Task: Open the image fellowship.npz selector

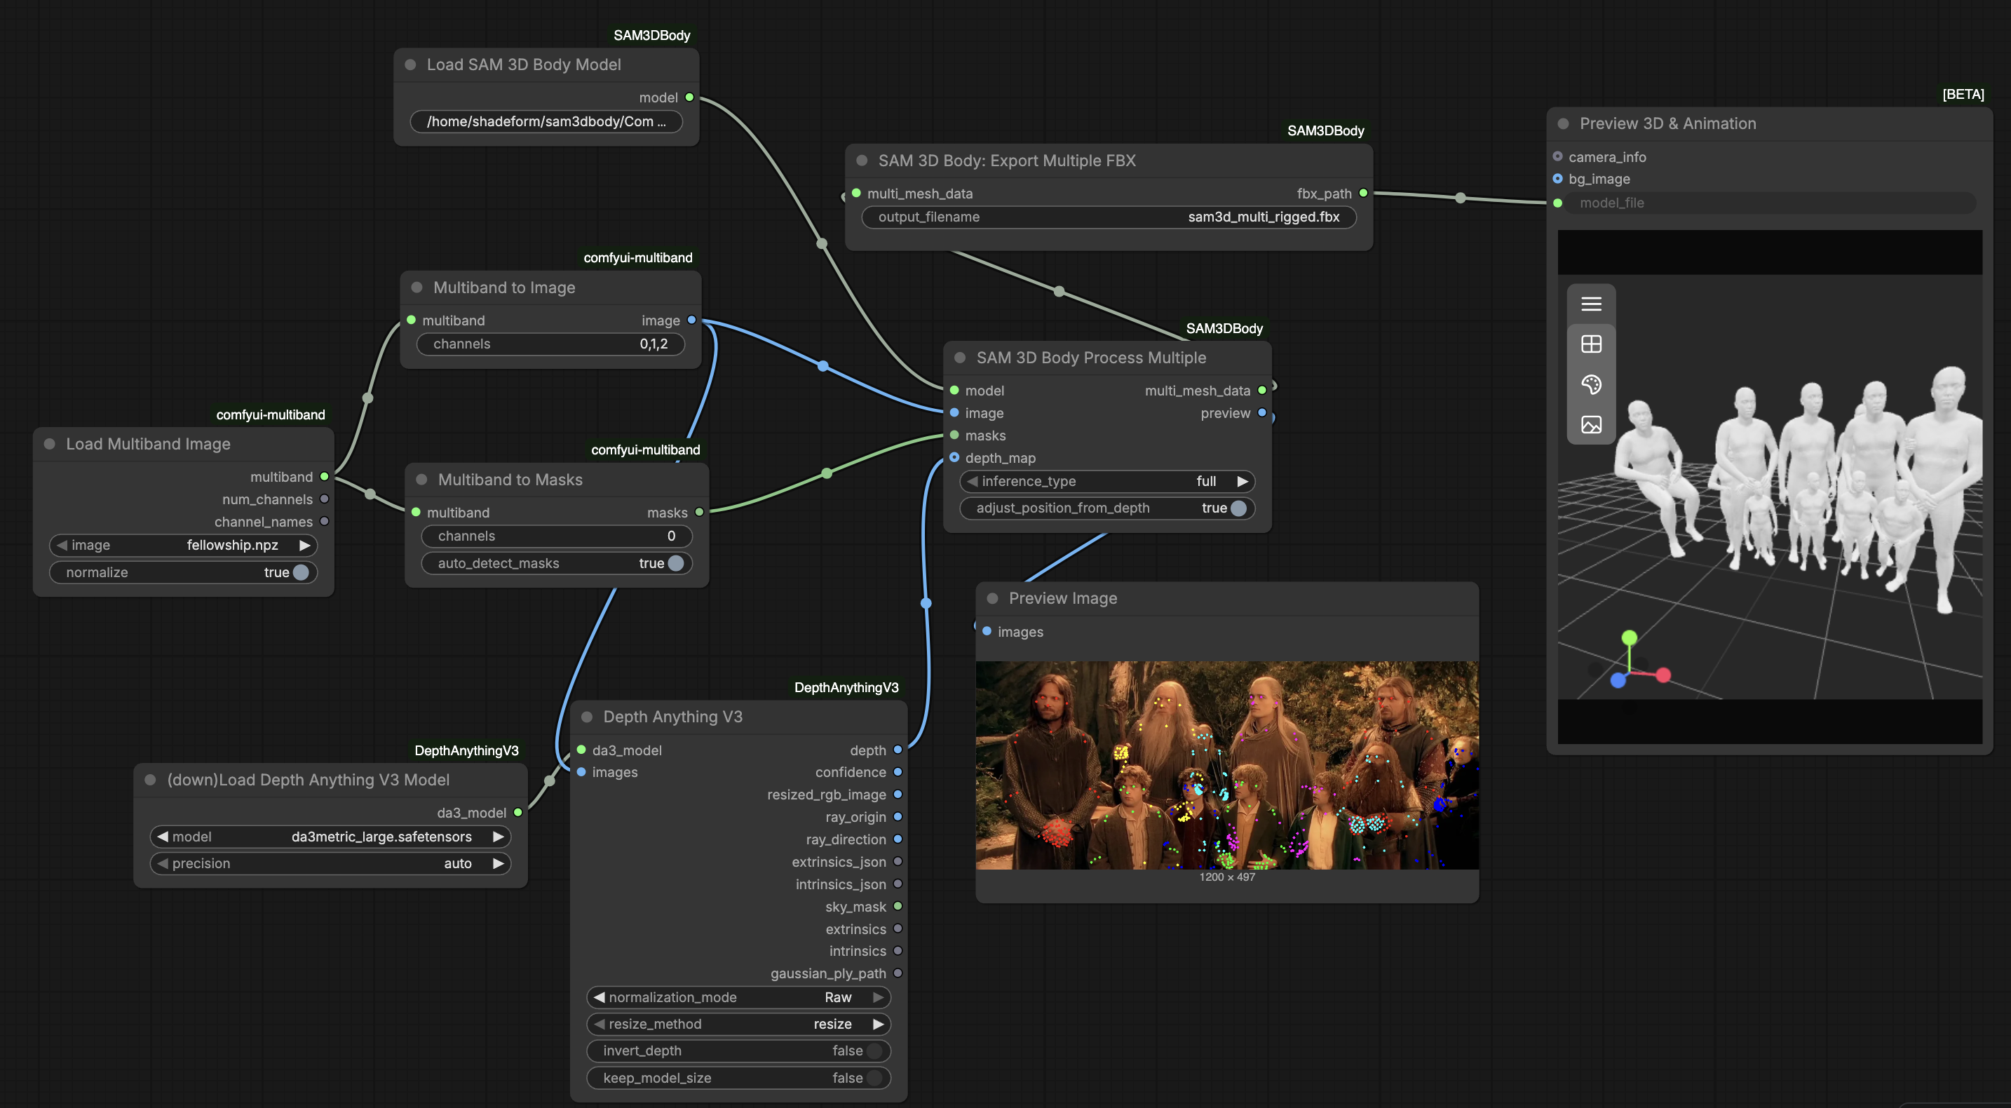Action: tap(184, 545)
